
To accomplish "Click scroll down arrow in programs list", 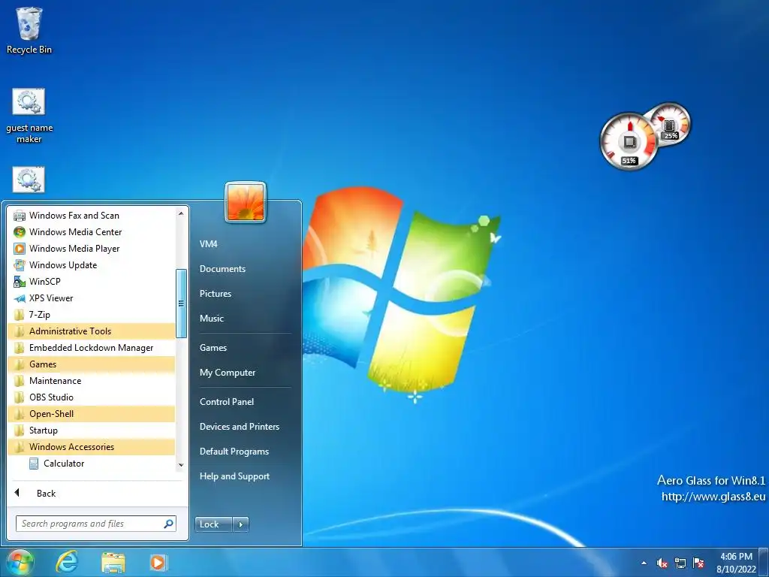I will [x=181, y=464].
